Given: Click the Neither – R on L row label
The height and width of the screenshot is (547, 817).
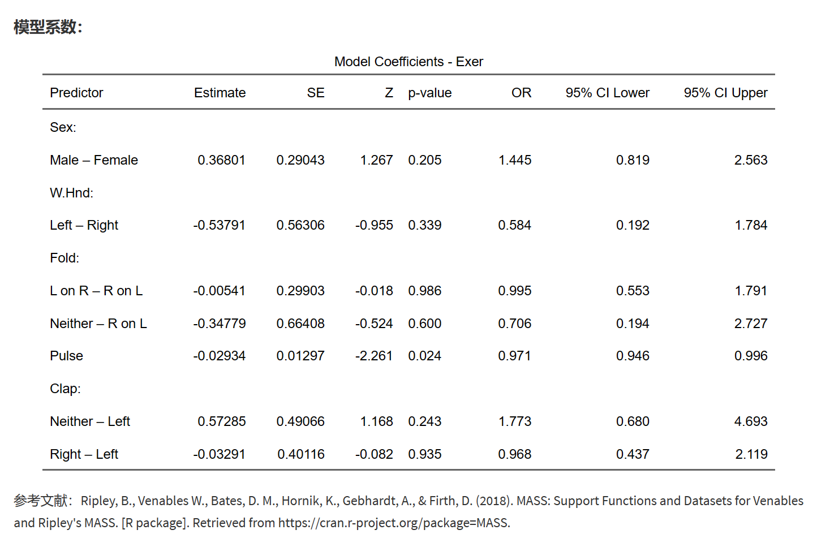Looking at the screenshot, I should tap(98, 324).
